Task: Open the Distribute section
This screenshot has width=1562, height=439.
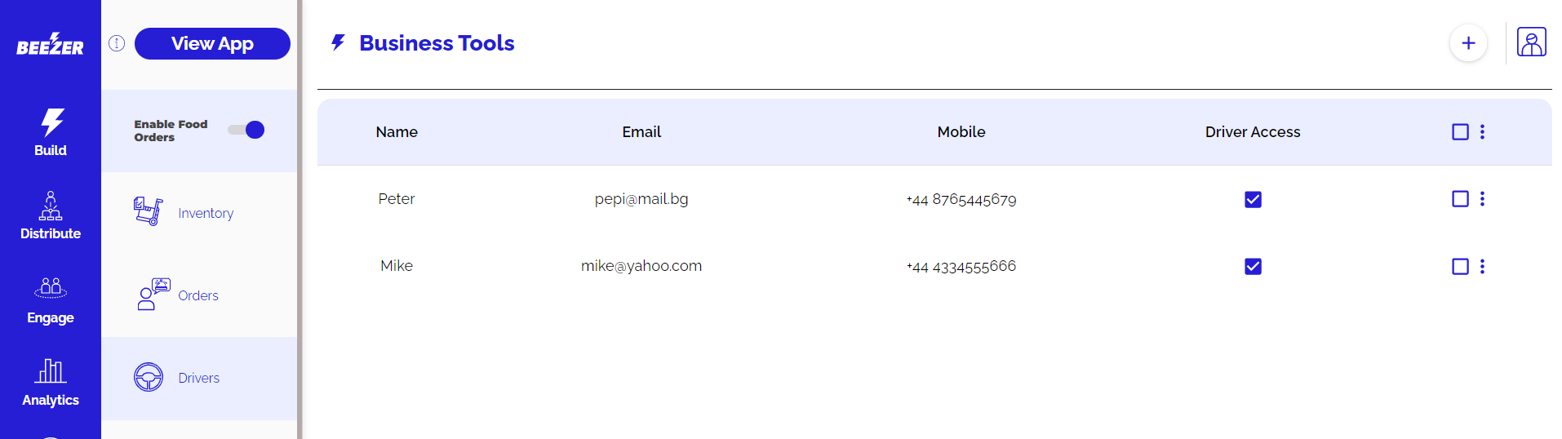Action: (51, 216)
